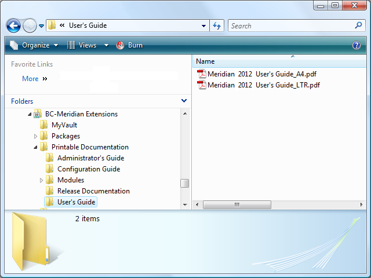
Task: Select BC-Meridian Extensions in tree
Action: (x=81, y=114)
